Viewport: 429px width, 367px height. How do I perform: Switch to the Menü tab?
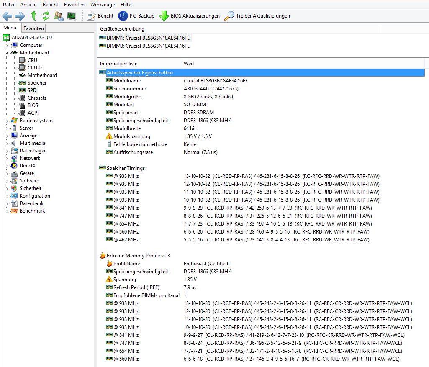click(x=10, y=28)
